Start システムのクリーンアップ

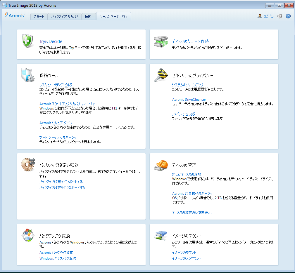(x=188, y=85)
